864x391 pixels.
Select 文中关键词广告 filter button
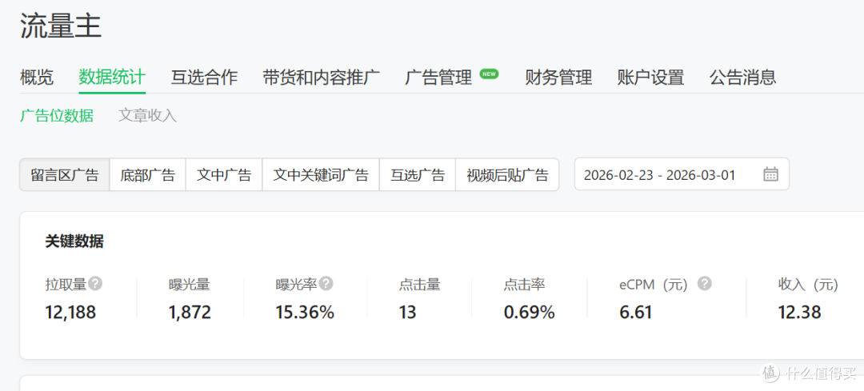click(321, 175)
